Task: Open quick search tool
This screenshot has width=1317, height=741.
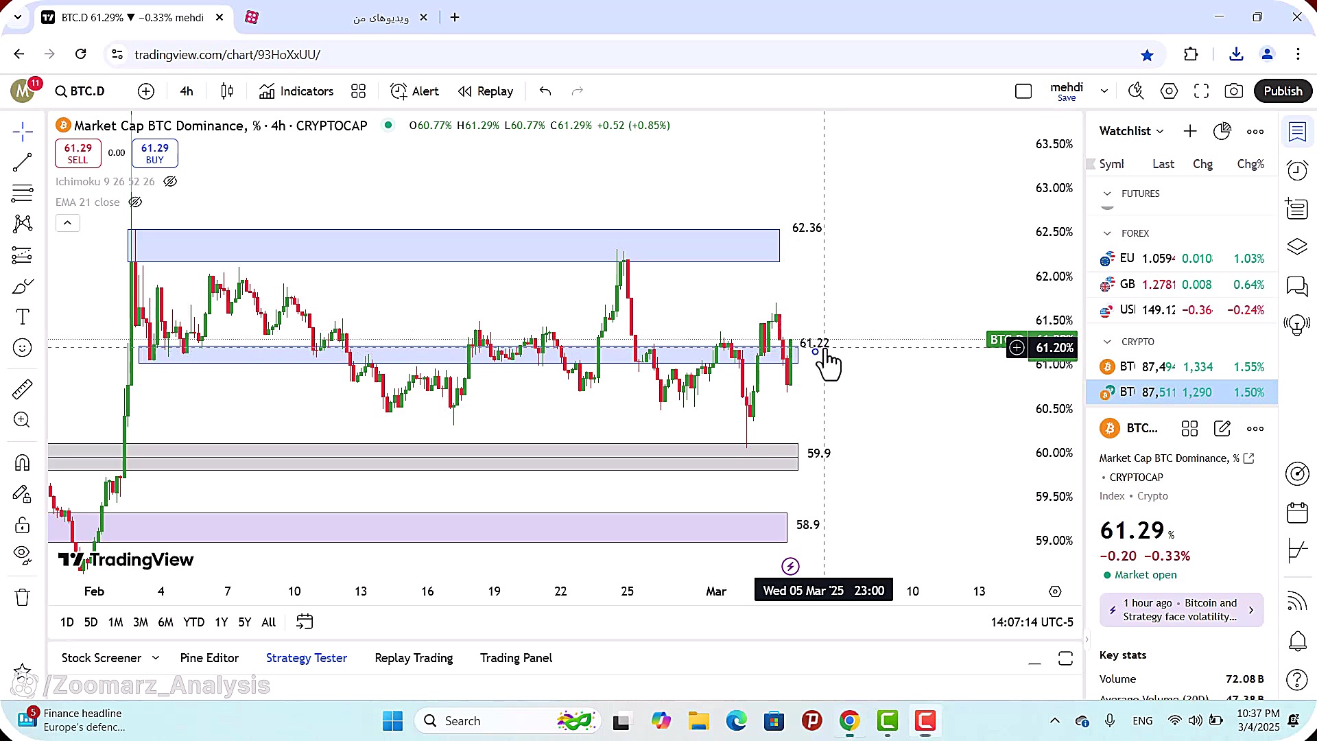Action: 1136,91
